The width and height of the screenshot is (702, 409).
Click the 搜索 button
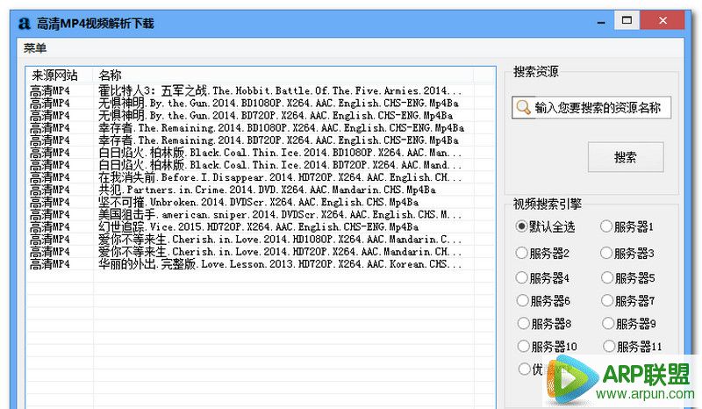click(x=625, y=158)
